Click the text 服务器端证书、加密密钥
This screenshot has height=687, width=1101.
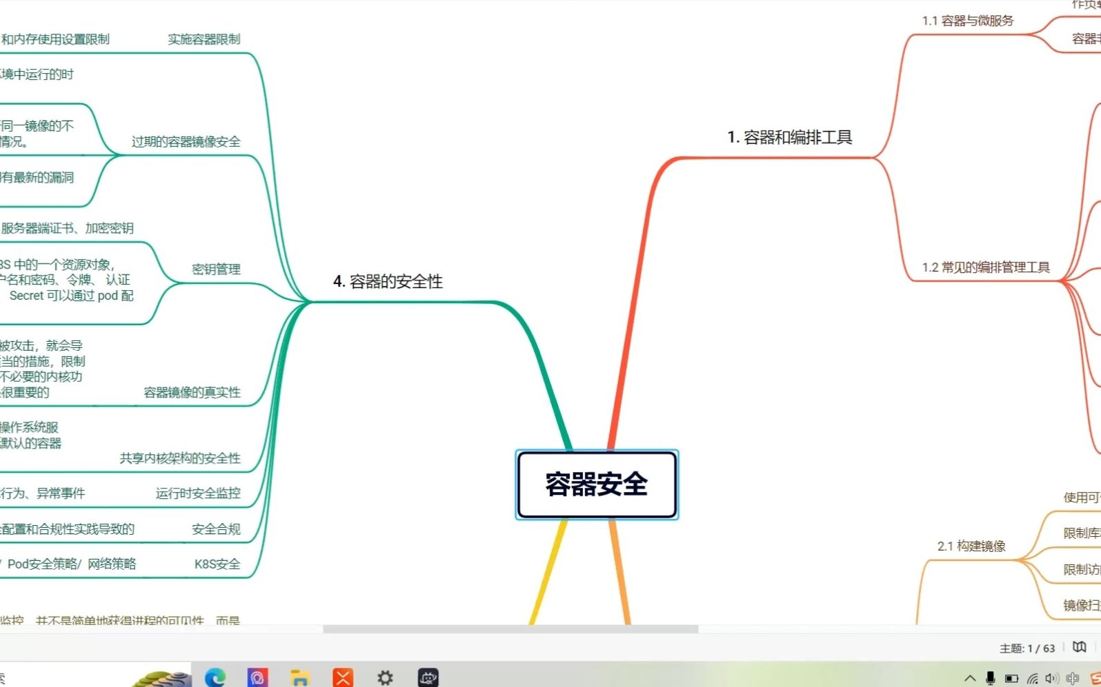point(67,229)
